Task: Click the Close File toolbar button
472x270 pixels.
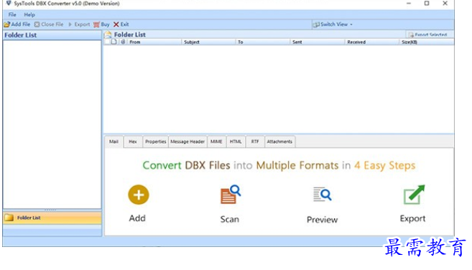Action: pyautogui.click(x=49, y=24)
